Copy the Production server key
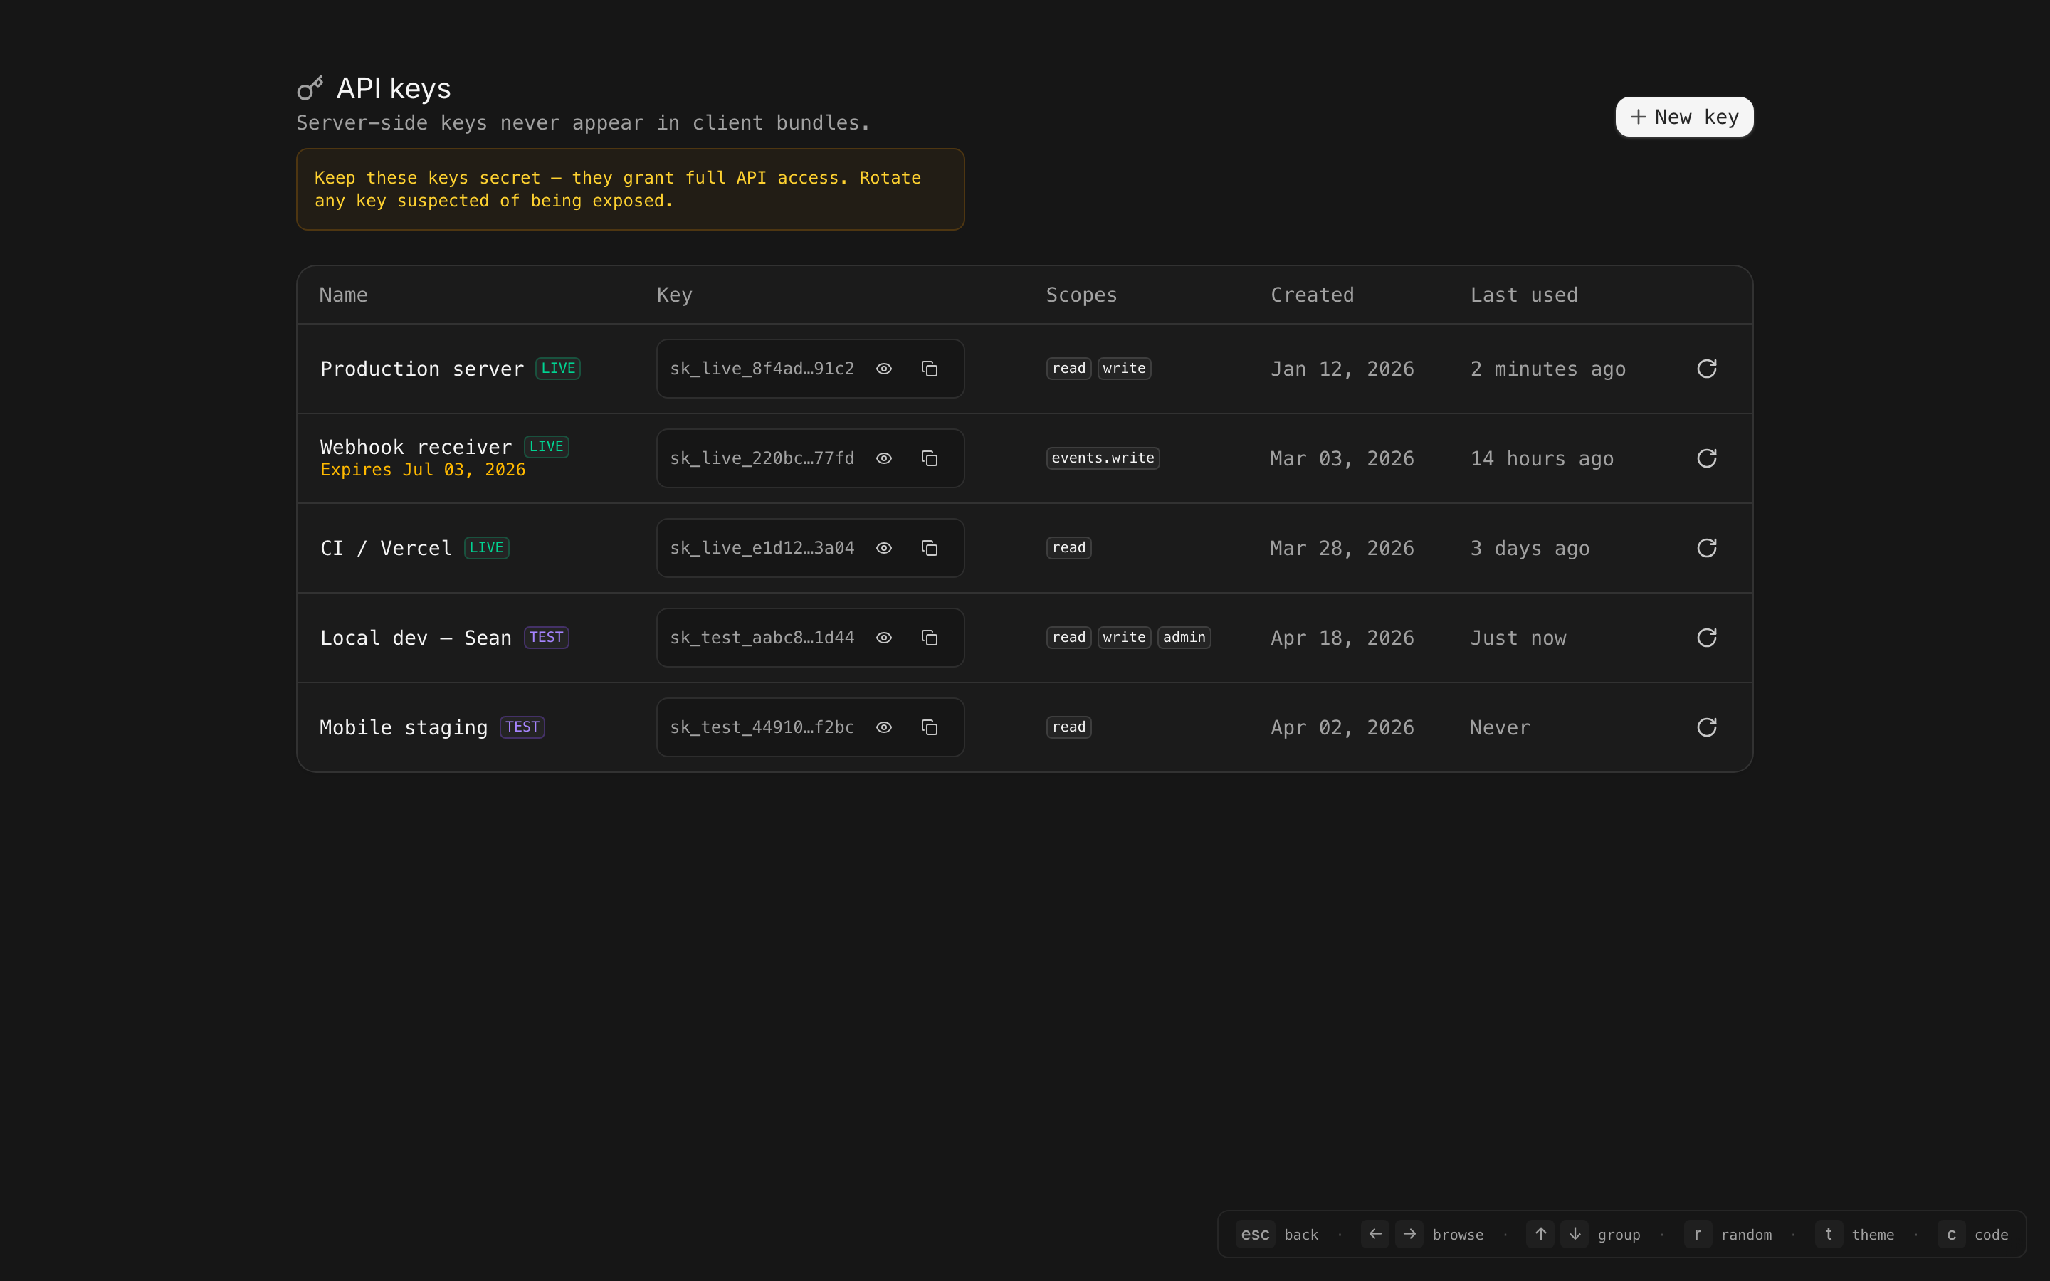The height and width of the screenshot is (1281, 2050). coord(930,369)
